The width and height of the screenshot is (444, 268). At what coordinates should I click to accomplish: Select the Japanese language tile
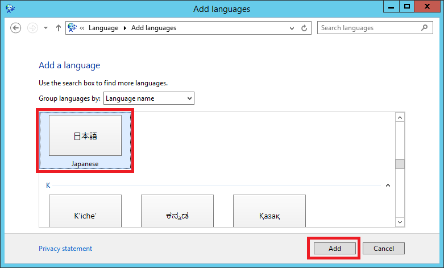(85, 141)
